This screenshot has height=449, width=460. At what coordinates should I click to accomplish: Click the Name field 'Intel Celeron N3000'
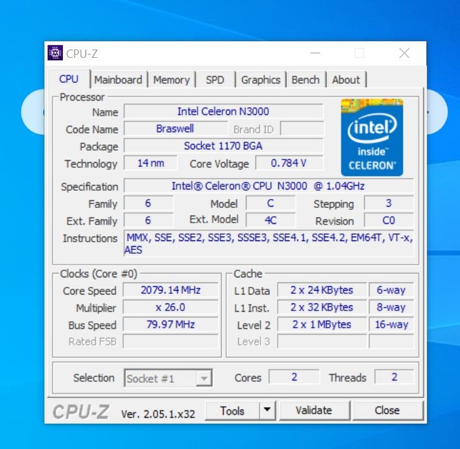[x=223, y=112]
